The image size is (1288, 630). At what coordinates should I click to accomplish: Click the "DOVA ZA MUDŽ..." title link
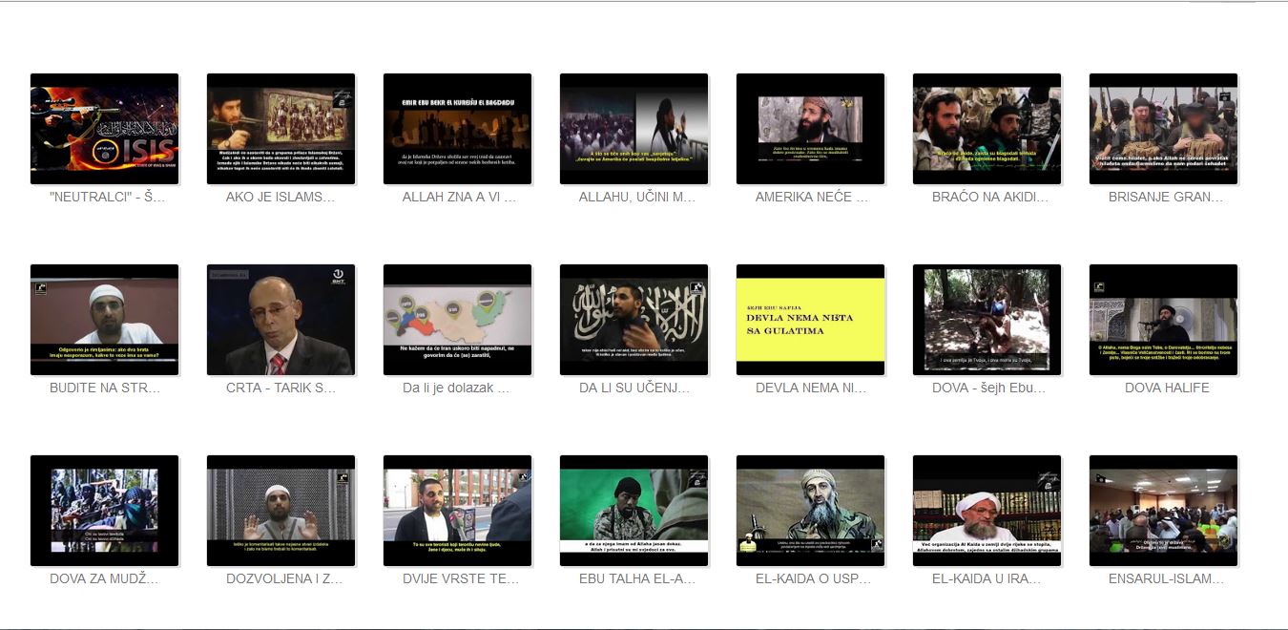click(104, 579)
